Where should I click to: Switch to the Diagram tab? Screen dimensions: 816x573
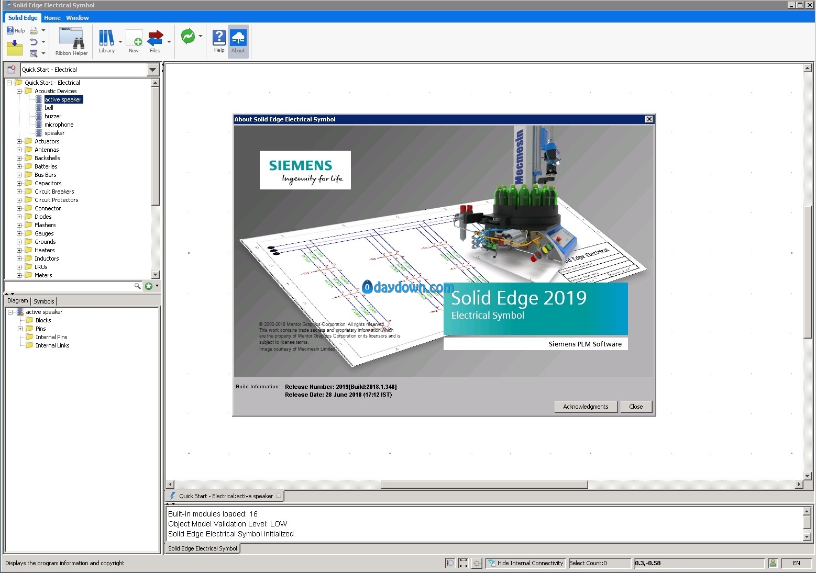(x=17, y=301)
